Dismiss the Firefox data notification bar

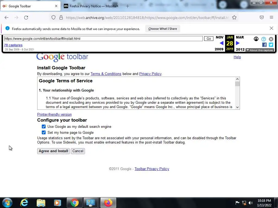(x=271, y=28)
